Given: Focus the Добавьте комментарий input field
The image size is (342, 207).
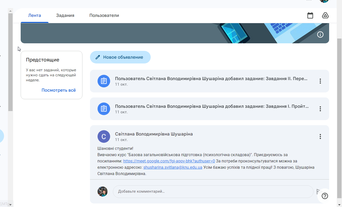Looking at the screenshot, I should coord(213,192).
